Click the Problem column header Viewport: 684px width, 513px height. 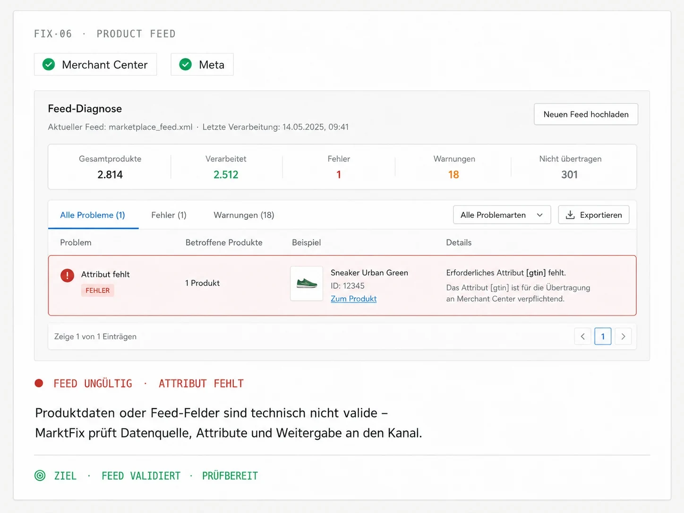coord(76,242)
